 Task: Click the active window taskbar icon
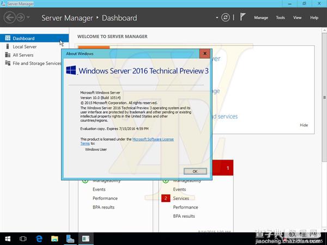point(86,239)
